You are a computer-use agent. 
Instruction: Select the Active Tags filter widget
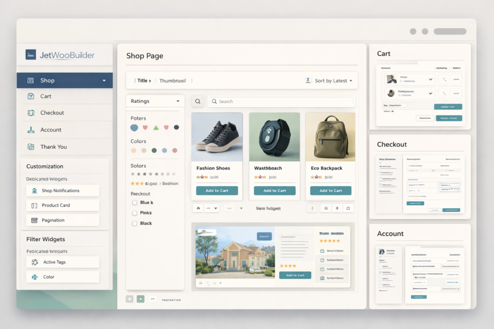click(63, 262)
